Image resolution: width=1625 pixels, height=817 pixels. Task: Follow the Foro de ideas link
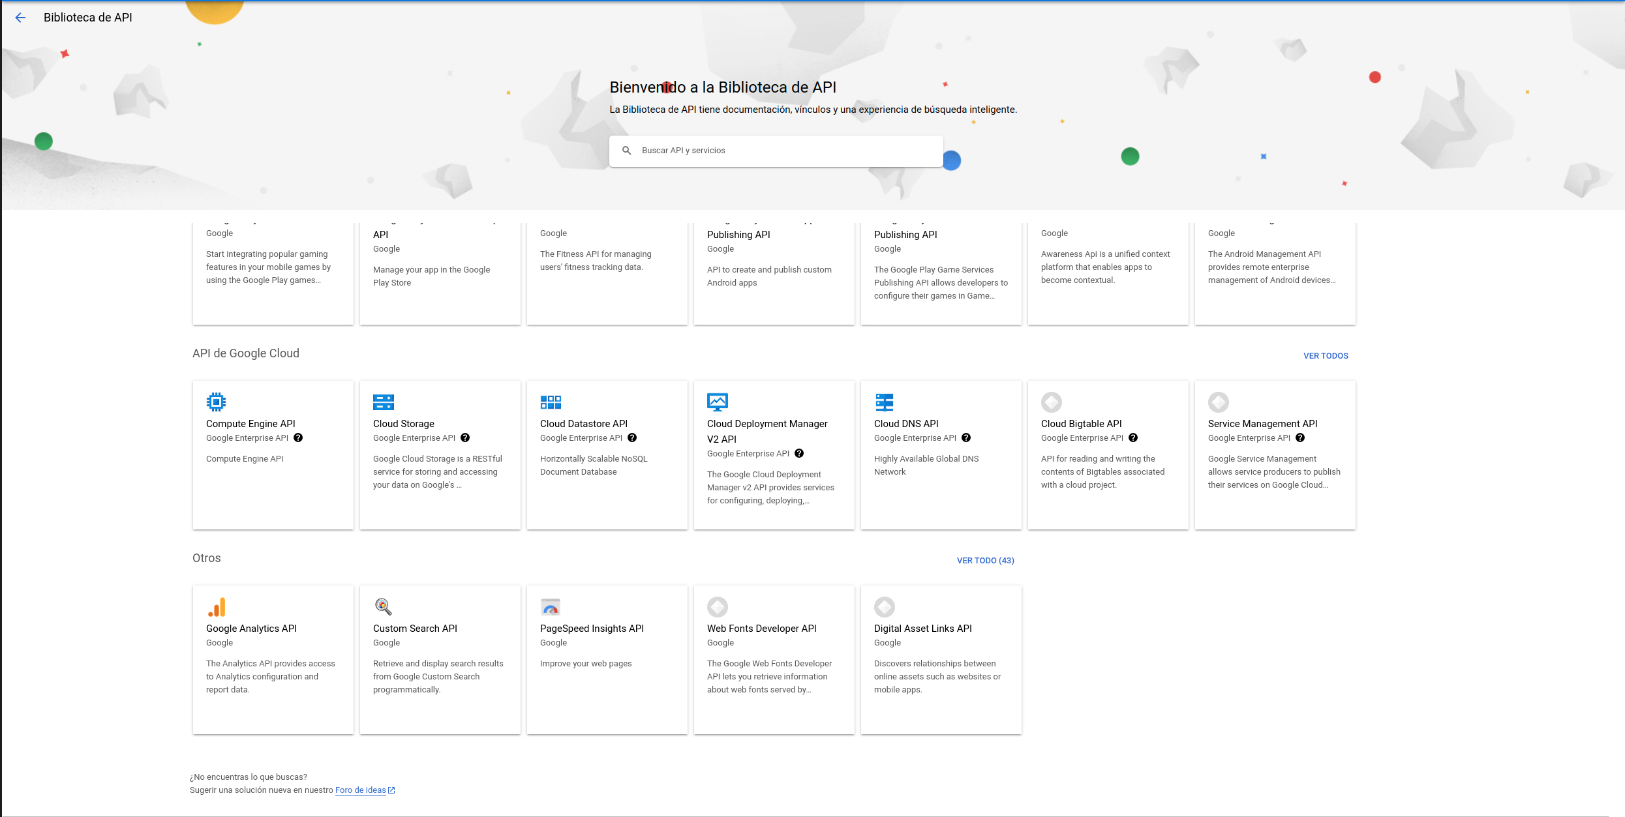pyautogui.click(x=361, y=790)
